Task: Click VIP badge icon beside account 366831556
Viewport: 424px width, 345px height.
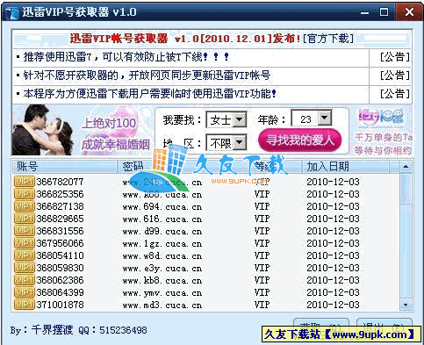Action: (x=25, y=231)
